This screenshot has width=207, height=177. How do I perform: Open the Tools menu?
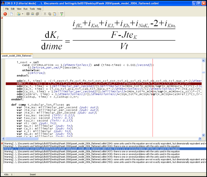point(32,9)
